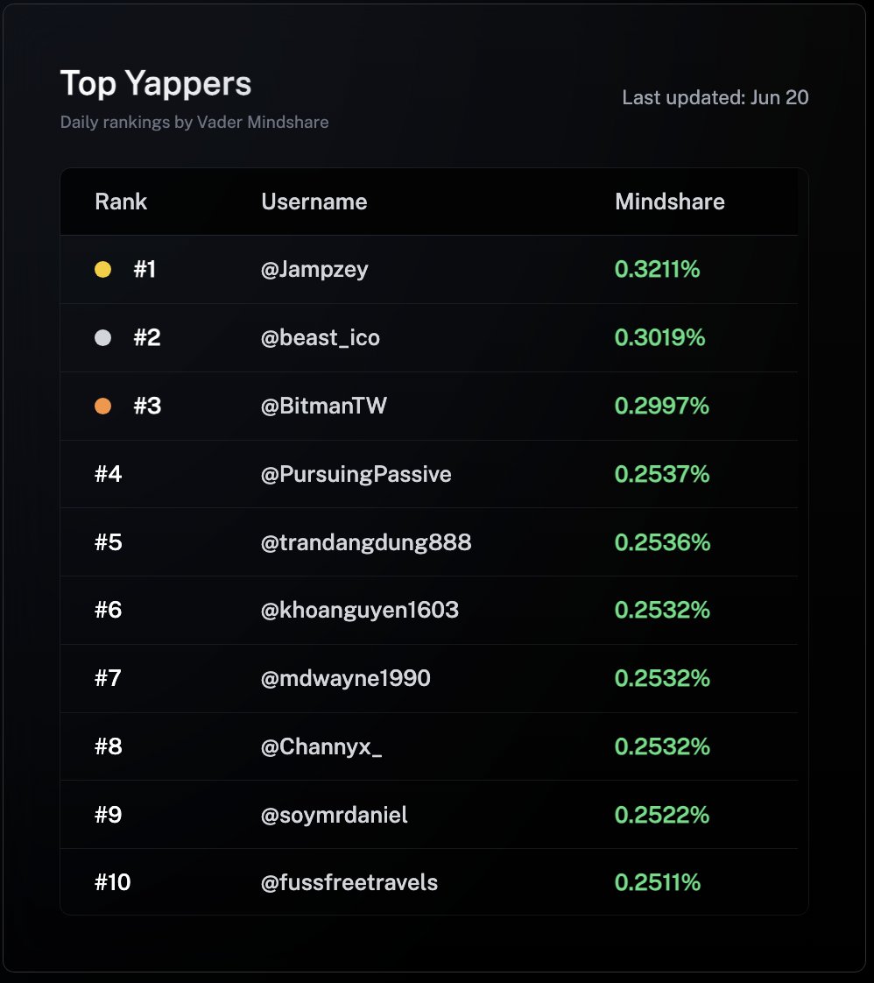
Task: Click the gold medal dot beside #1
Action: pos(102,270)
